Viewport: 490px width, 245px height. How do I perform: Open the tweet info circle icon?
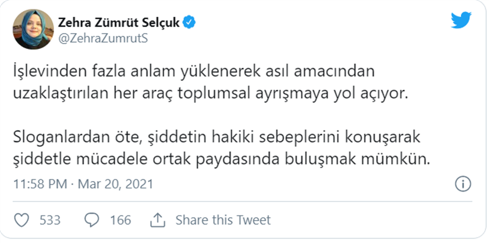[462, 184]
